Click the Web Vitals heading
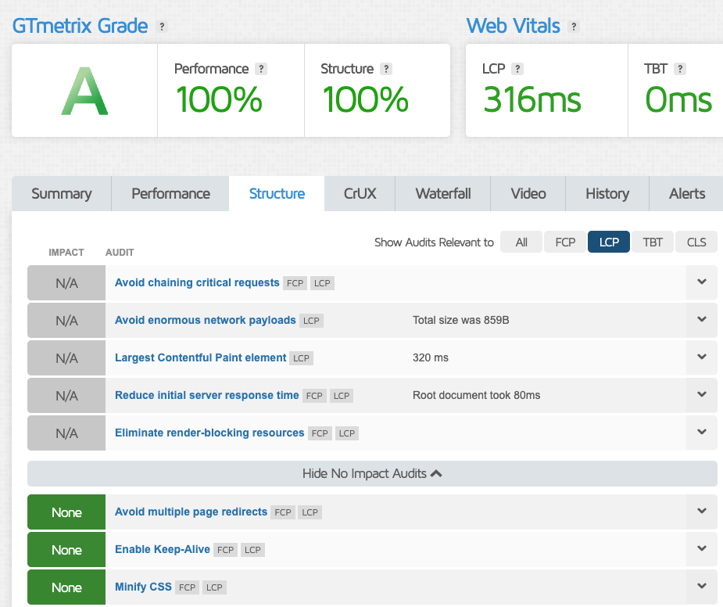723x607 pixels. 514,26
